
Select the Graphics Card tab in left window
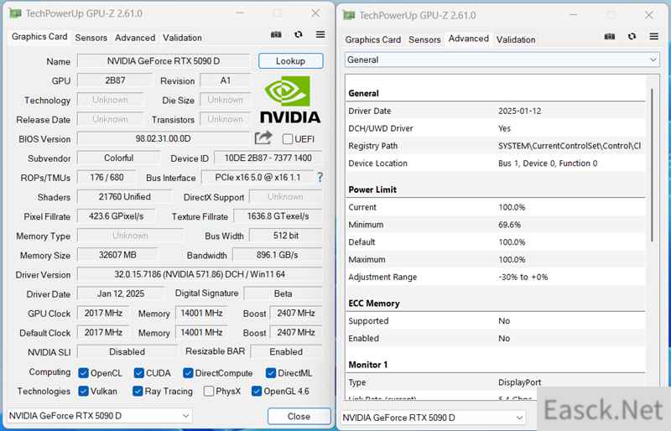(39, 37)
